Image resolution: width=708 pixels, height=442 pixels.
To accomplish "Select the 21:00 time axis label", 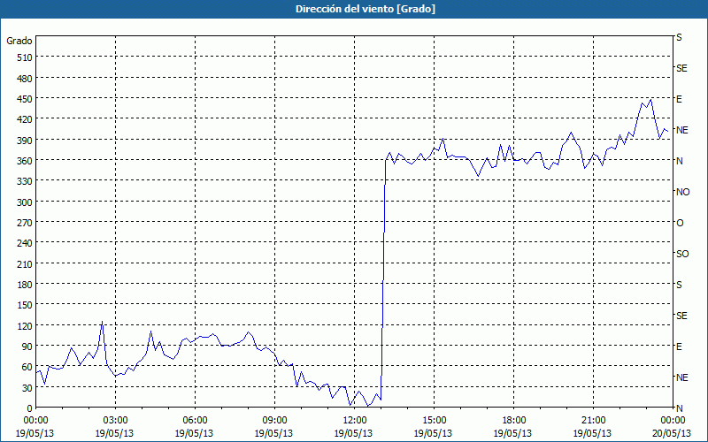I will (593, 421).
